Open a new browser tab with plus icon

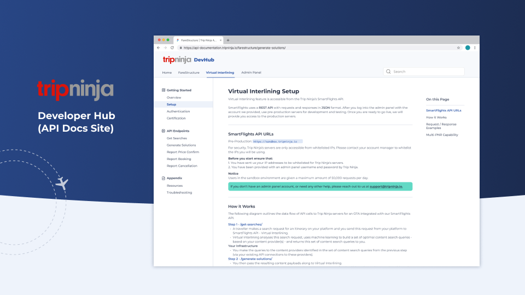click(228, 40)
